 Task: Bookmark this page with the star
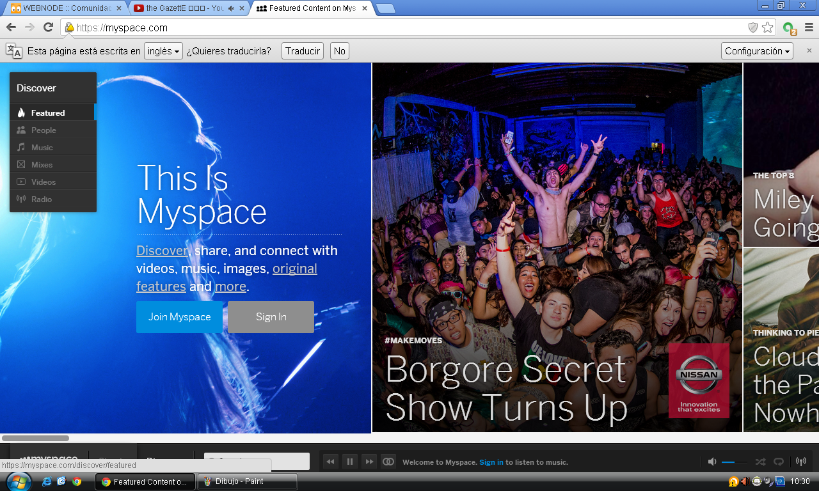[x=768, y=27]
